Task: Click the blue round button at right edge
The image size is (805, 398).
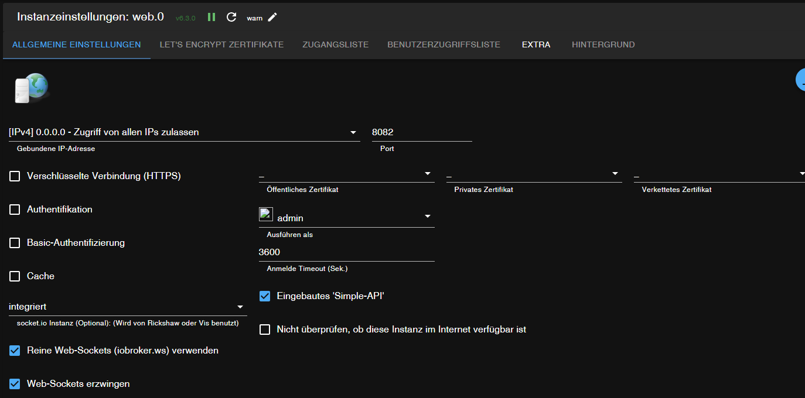Action: point(800,80)
